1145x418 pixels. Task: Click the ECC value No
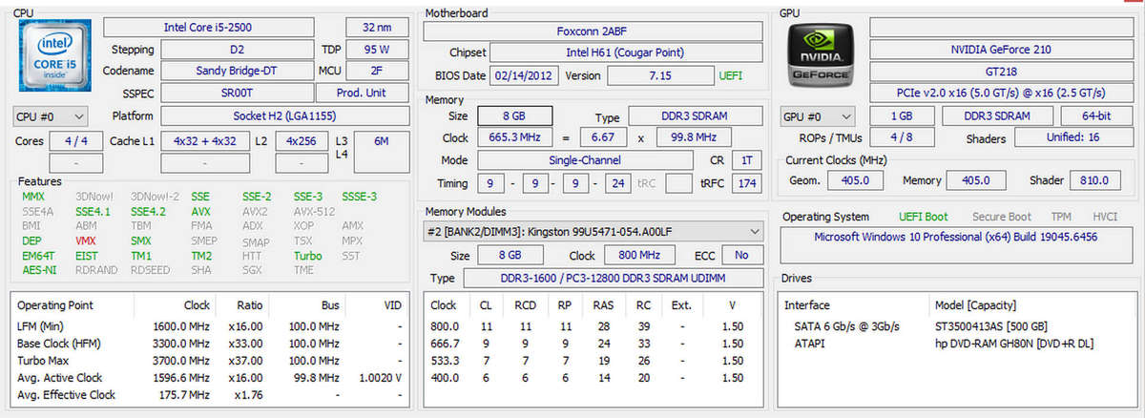point(741,256)
